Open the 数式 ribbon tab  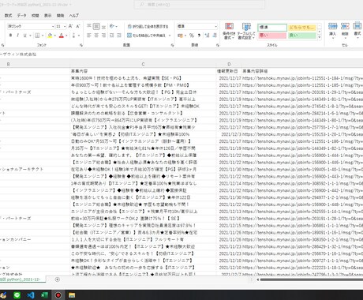coord(8,16)
